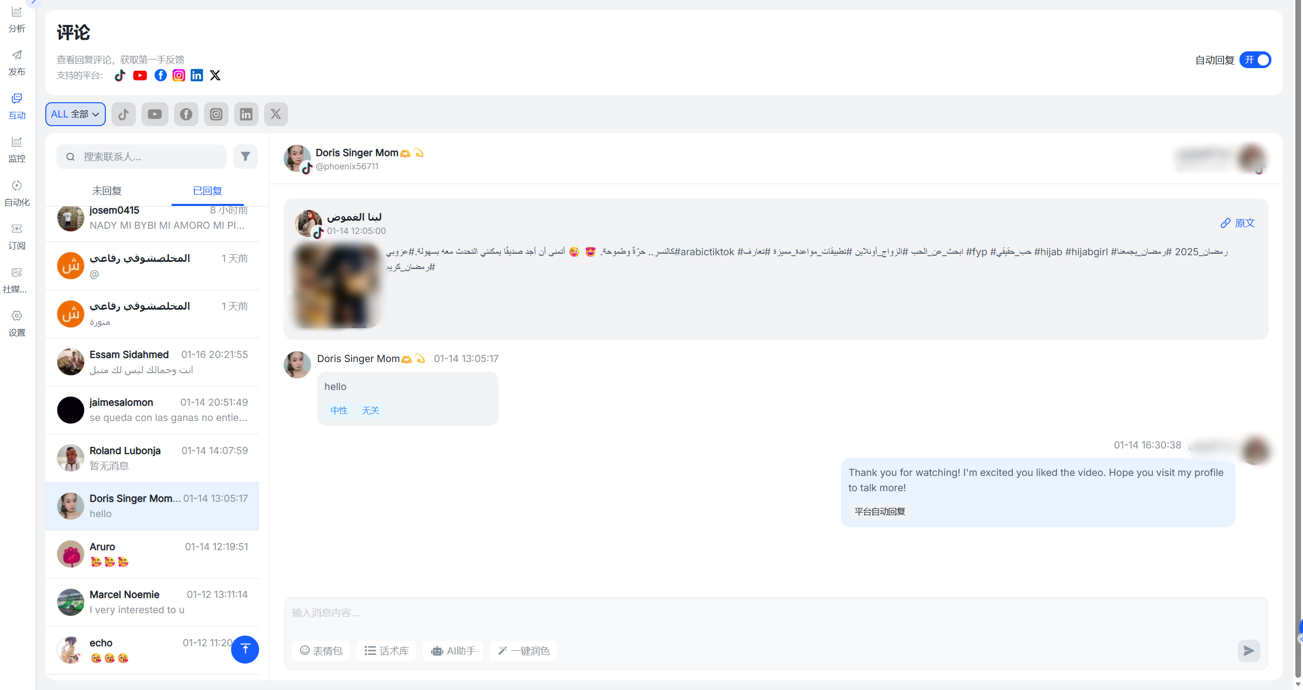This screenshot has width=1303, height=690.
Task: Filter comments by TikTok platform
Action: (124, 114)
